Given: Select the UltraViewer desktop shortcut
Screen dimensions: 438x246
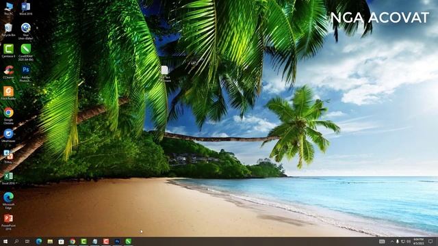Looking at the screenshot, I should coord(8,136).
